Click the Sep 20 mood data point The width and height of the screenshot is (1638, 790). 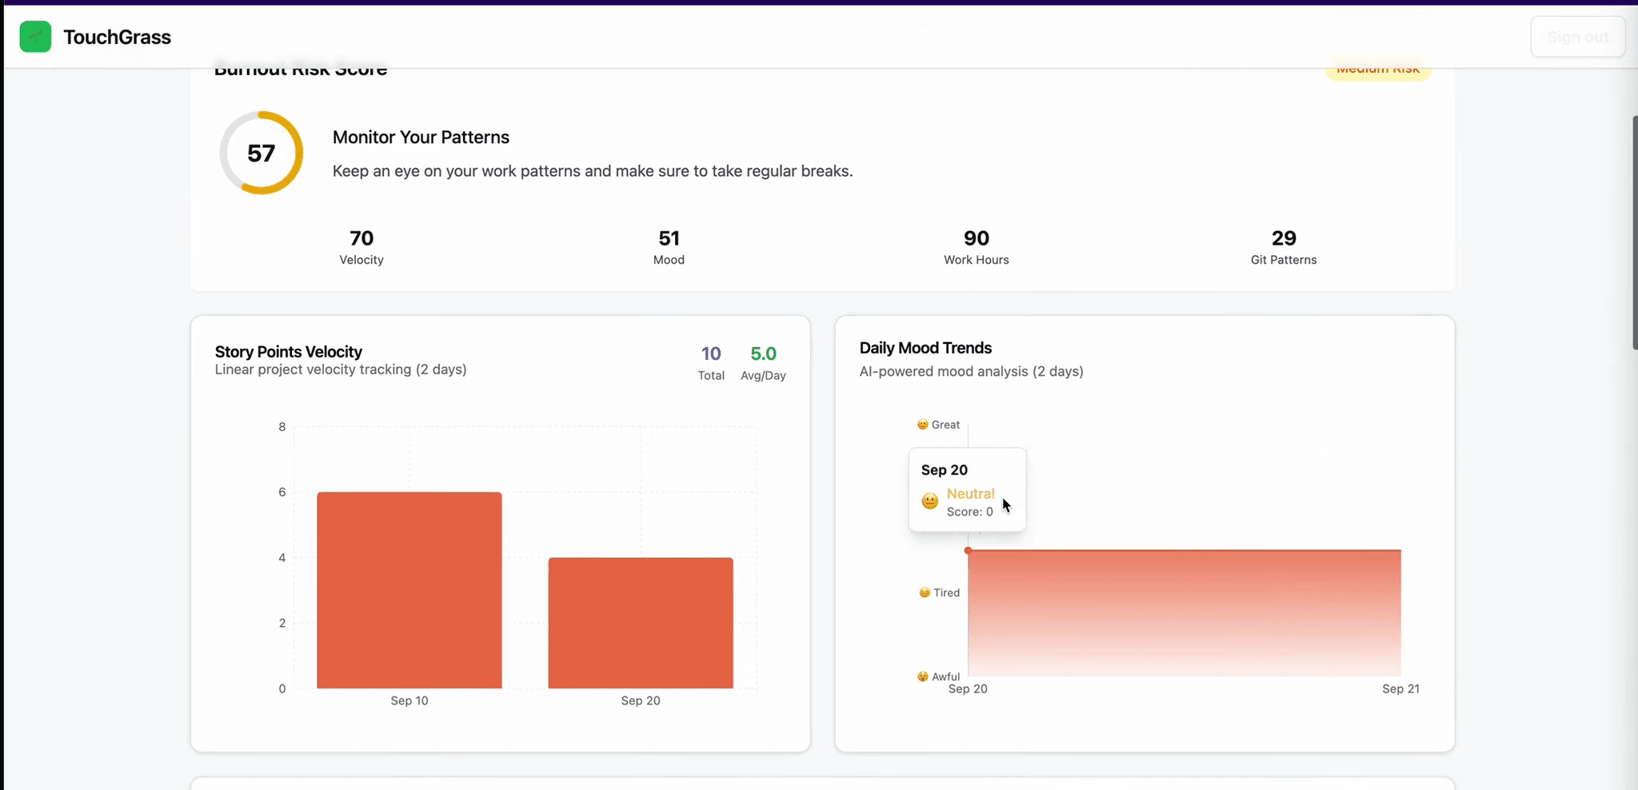[968, 551]
